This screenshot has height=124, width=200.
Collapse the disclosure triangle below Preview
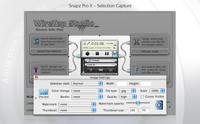pyautogui.click(x=36, y=98)
